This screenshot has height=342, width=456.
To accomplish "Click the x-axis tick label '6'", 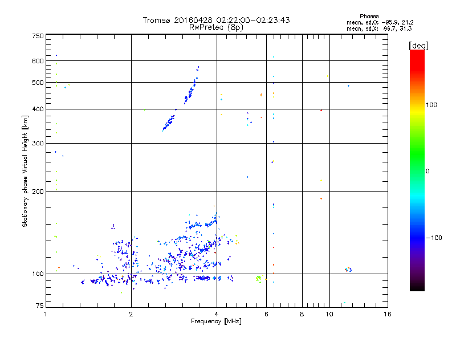I will [x=266, y=314].
